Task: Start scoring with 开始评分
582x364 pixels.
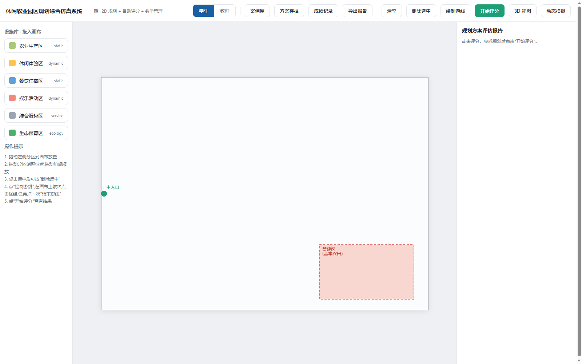Action: click(x=490, y=11)
